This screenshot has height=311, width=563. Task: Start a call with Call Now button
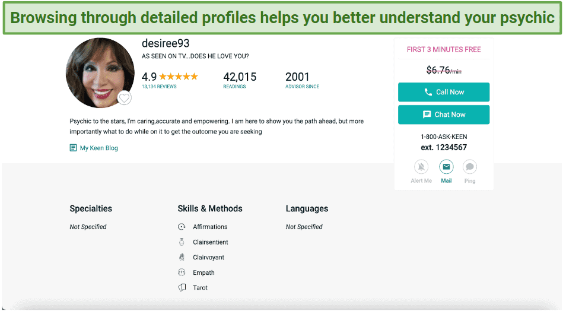444,93
